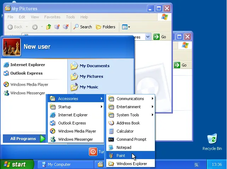Maximize the back Explorer window
This screenshot has width=227, height=169.
pos(179,36)
